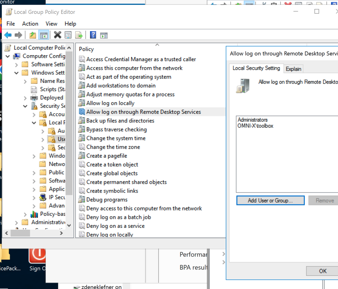Open the Action menu

click(30, 24)
